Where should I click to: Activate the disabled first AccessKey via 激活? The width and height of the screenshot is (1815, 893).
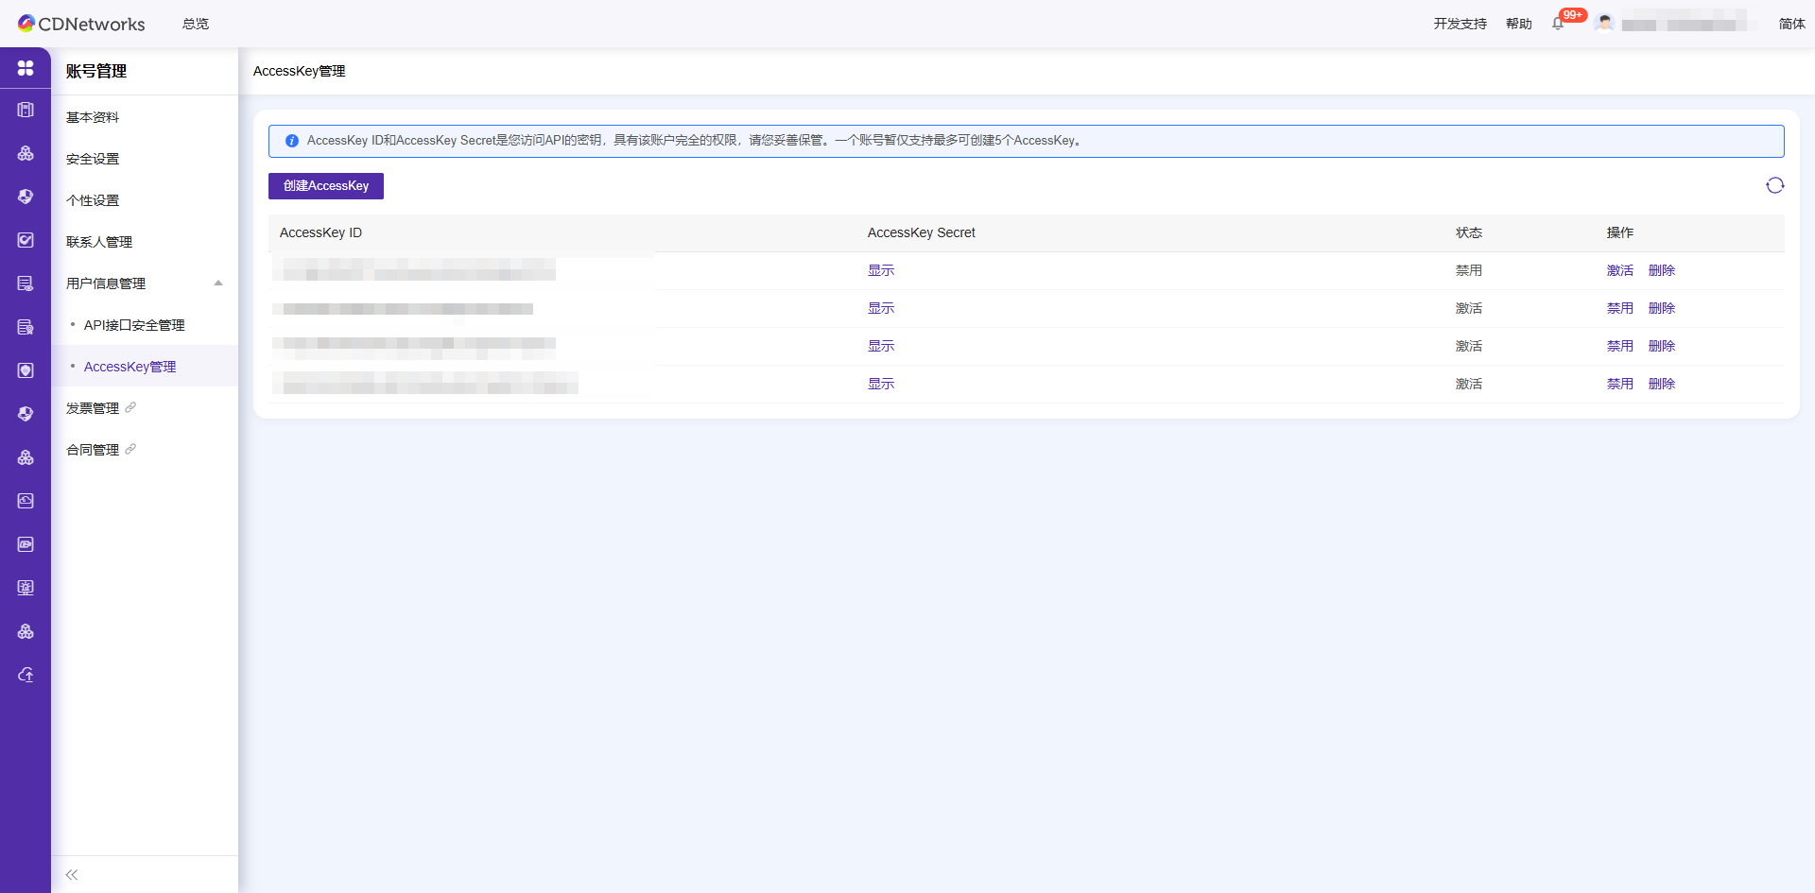point(1619,270)
